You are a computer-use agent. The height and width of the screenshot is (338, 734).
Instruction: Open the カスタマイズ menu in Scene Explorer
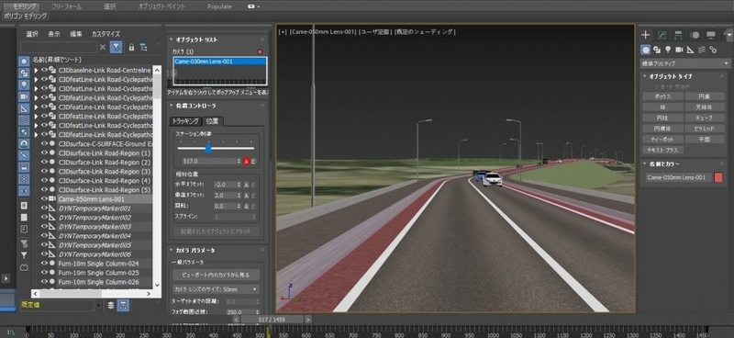tap(106, 34)
